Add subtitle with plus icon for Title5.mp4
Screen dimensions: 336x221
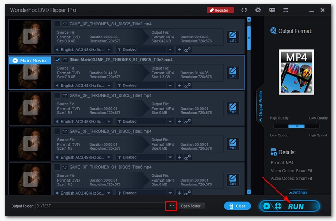pyautogui.click(x=180, y=157)
